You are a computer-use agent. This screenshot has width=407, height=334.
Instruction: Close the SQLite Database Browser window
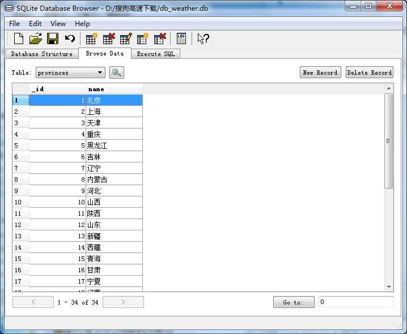389,6
